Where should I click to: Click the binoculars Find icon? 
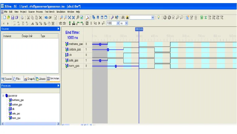coord(123,18)
